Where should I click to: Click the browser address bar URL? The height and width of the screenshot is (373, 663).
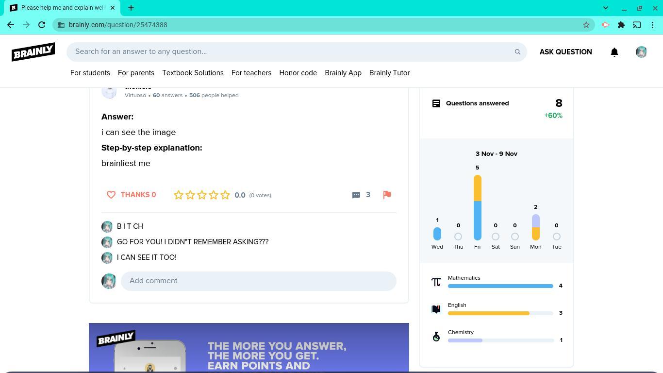click(x=118, y=25)
